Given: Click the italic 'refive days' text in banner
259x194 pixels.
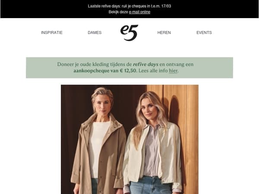Looking at the screenshot, I should (x=145, y=64).
